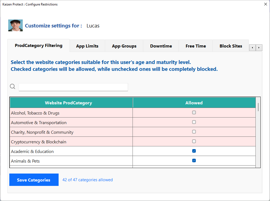Click Lucas's profile avatar picture
This screenshot has height=201, width=270.
[15, 25]
